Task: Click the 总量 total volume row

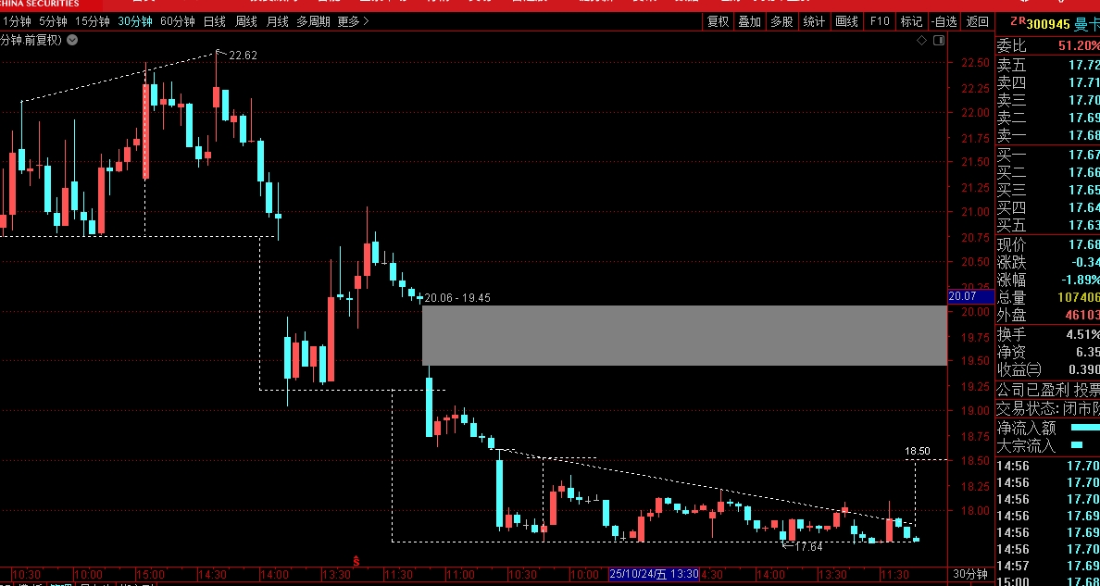Action: pos(1048,297)
